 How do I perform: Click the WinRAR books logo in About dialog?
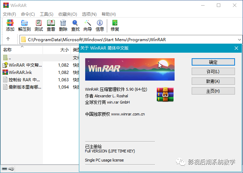(x=165, y=95)
